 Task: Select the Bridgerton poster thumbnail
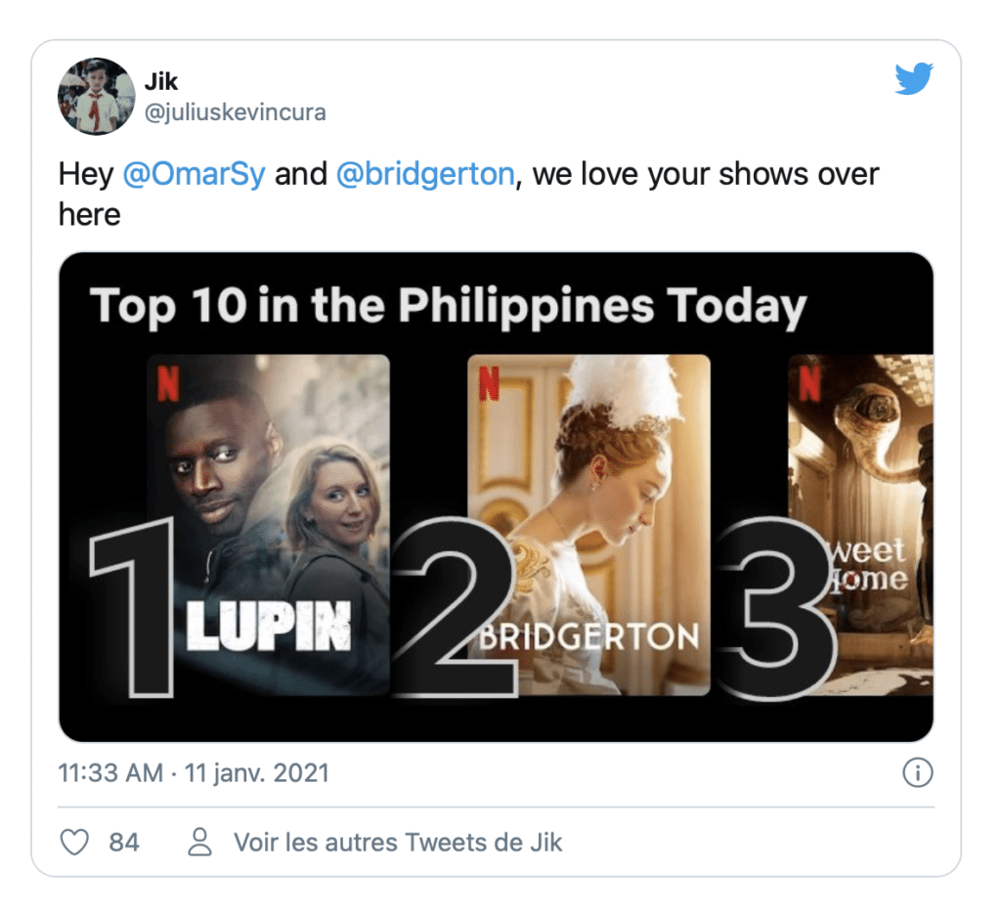click(588, 525)
